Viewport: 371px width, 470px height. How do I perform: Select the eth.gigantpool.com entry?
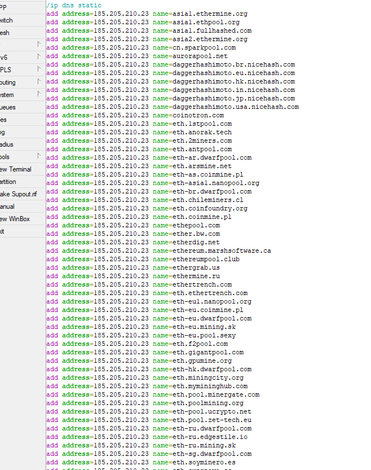(145, 352)
